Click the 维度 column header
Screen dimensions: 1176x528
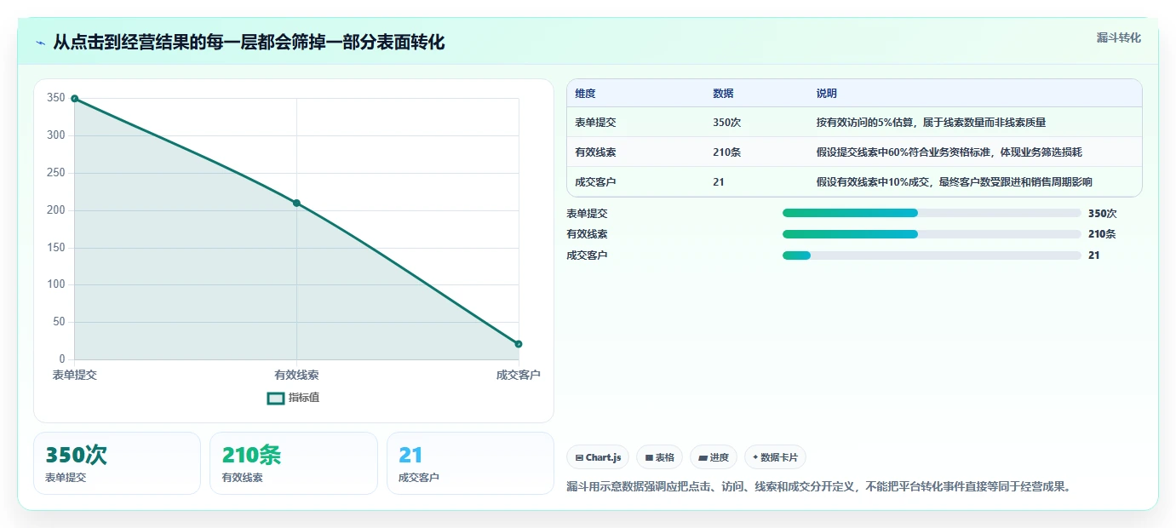coord(585,94)
